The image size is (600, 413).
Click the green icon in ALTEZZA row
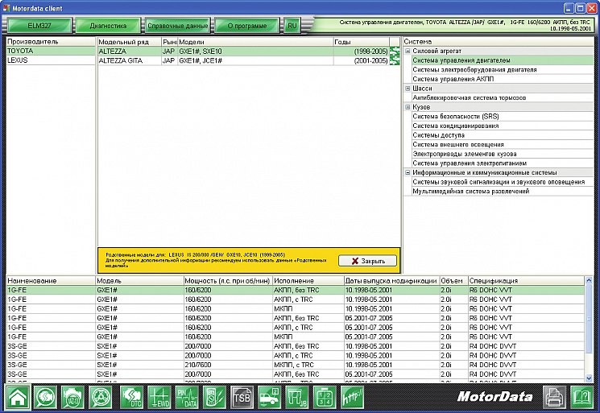[395, 52]
